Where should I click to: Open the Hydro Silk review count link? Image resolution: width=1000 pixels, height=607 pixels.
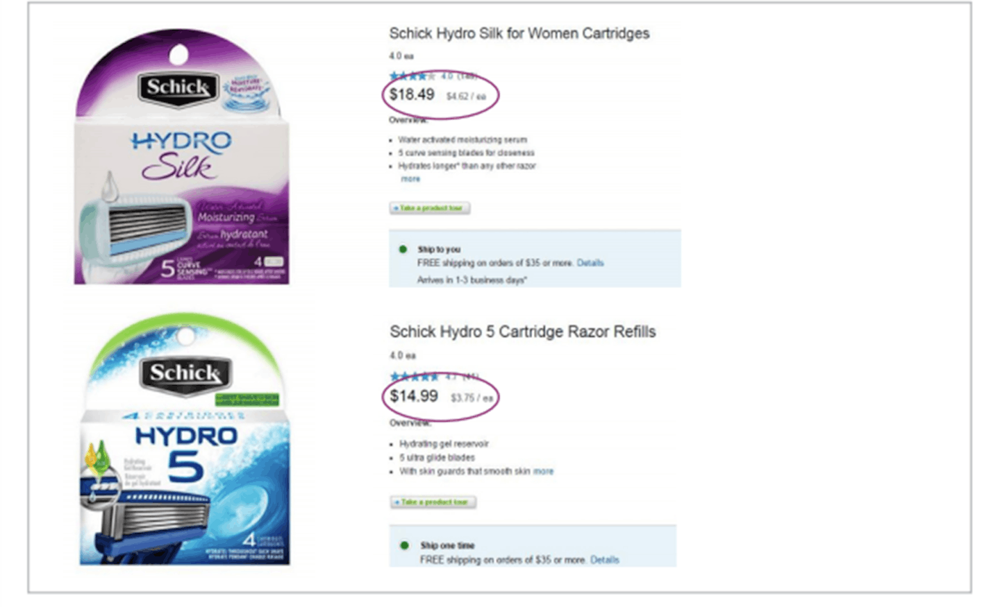pos(467,76)
